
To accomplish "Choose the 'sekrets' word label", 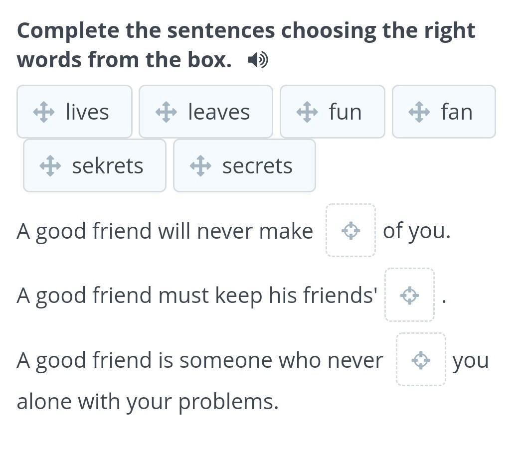I will click(107, 166).
